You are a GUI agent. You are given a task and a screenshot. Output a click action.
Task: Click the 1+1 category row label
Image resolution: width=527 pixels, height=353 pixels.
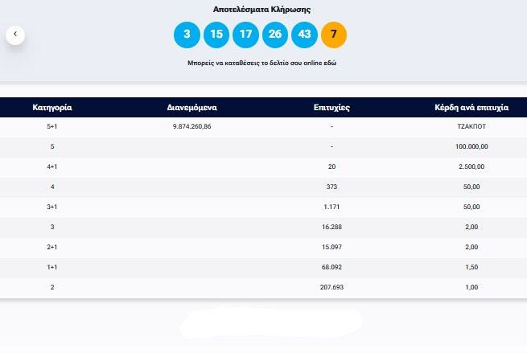click(53, 266)
